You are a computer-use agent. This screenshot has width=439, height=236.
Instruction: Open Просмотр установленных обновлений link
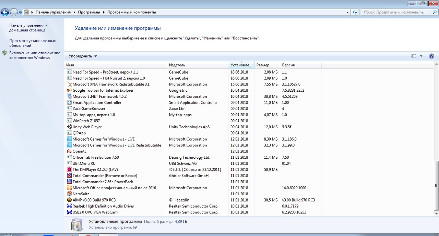32,43
